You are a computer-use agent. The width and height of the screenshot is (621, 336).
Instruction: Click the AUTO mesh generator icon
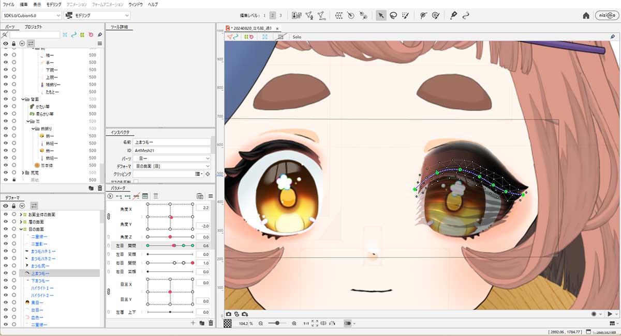point(322,15)
